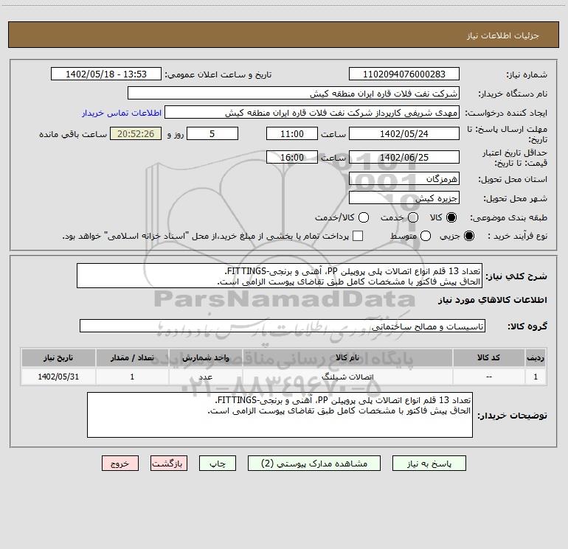
Task: Click the price validity date 1402/06/25
Action: 404,157
